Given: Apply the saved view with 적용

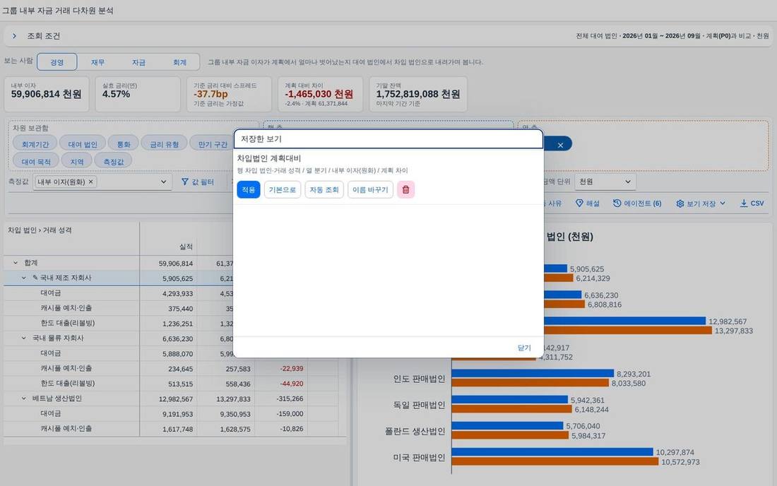Looking at the screenshot, I should (x=248, y=190).
